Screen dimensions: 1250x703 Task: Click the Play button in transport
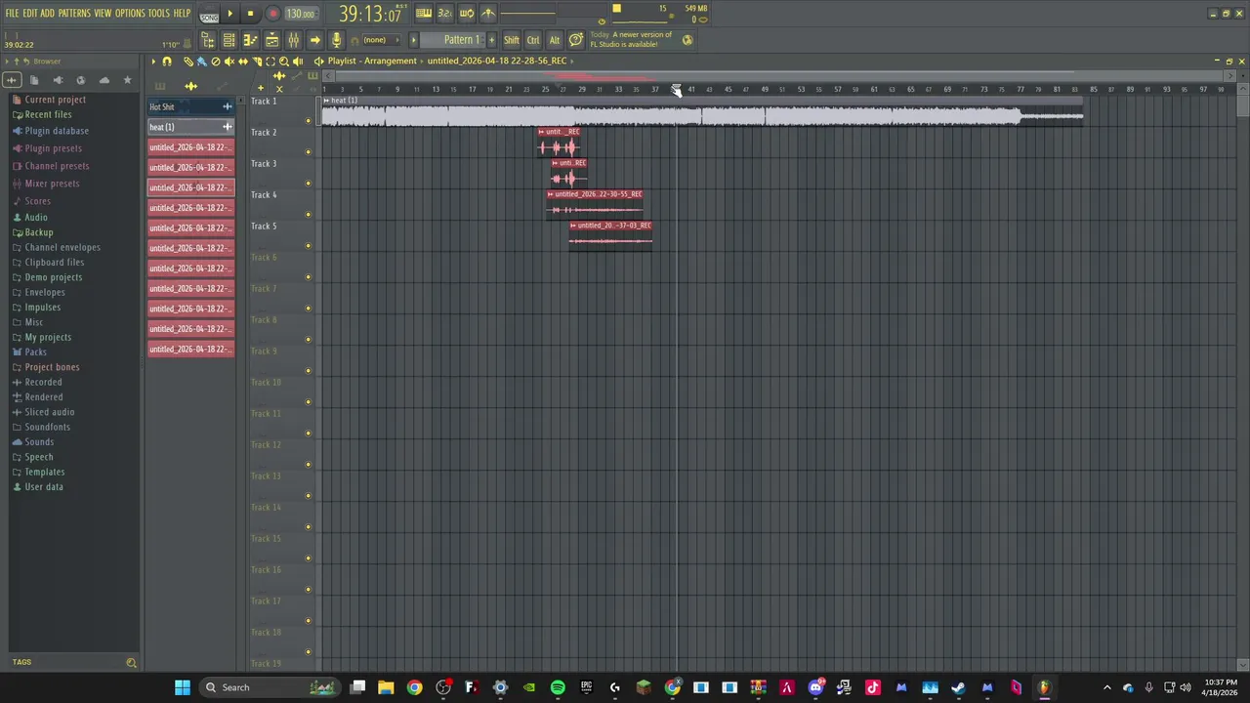tap(230, 14)
